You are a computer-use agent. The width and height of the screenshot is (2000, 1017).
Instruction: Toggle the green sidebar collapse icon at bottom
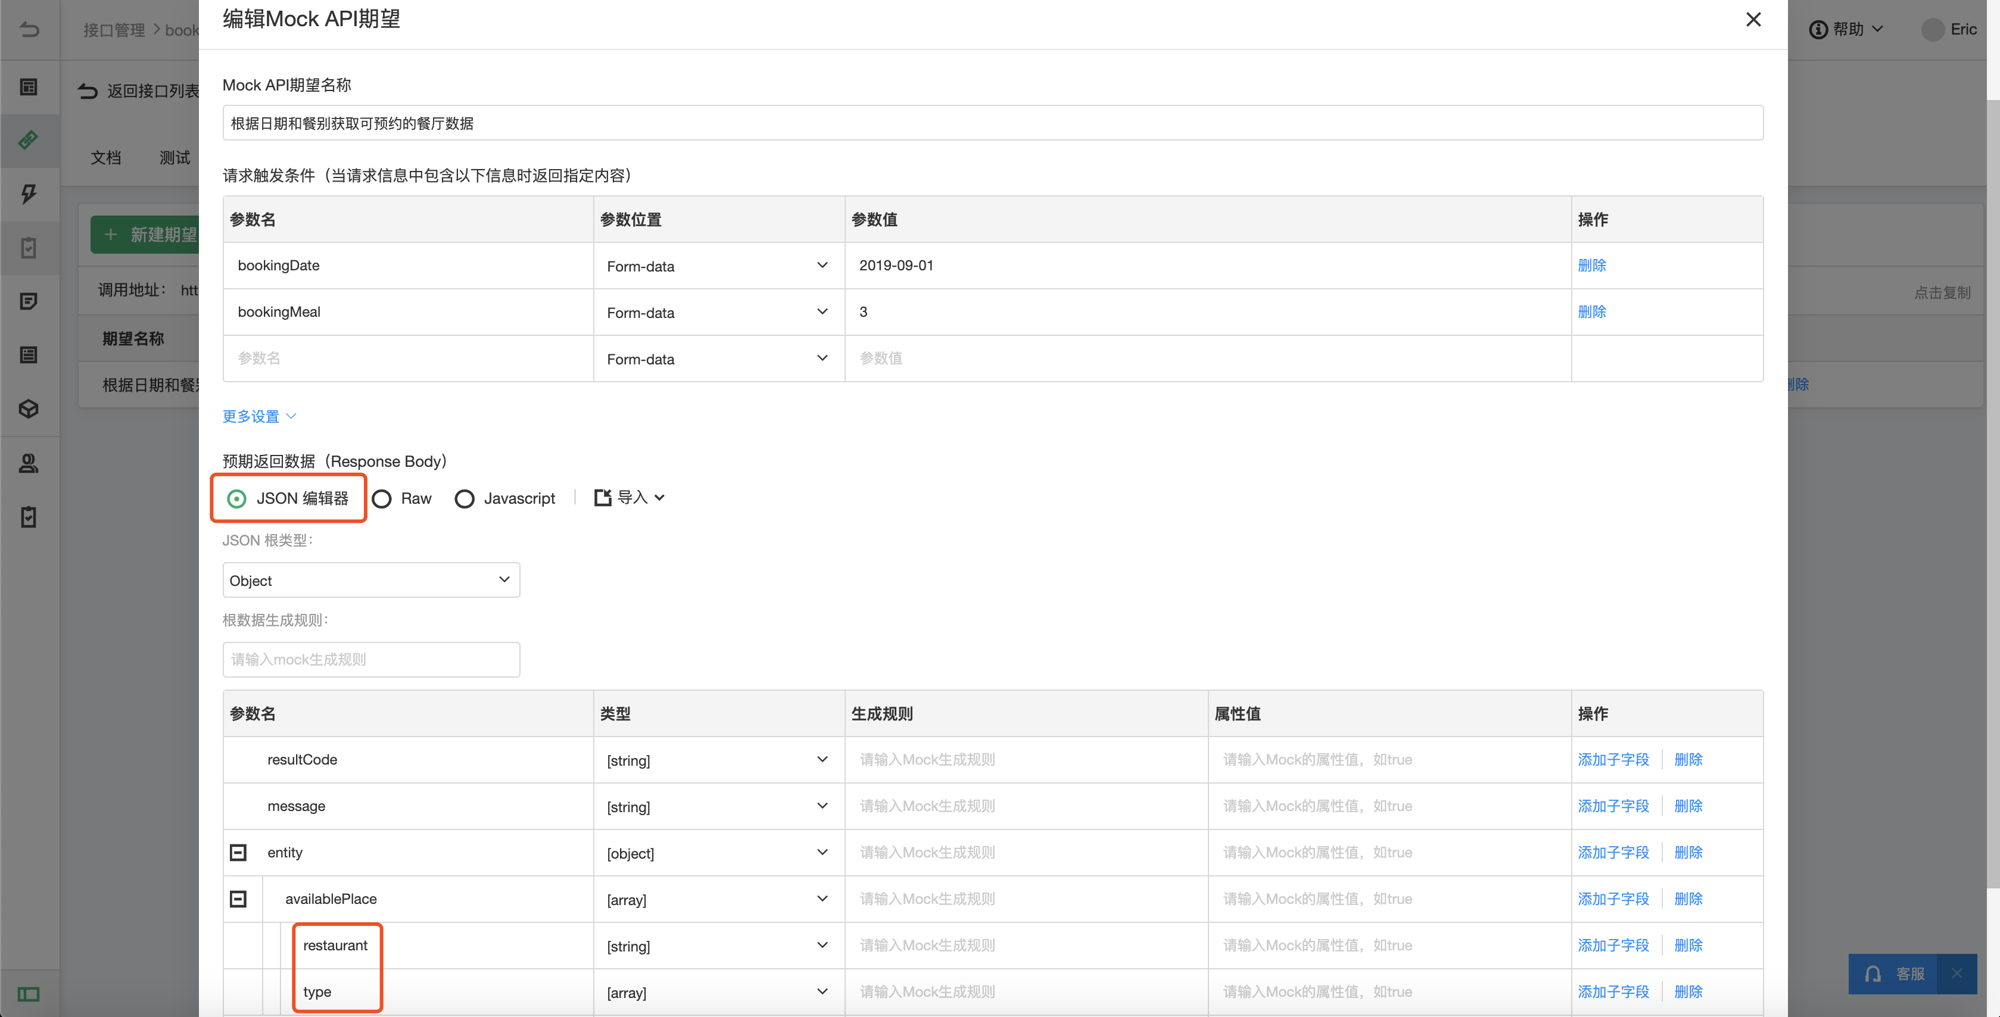tap(29, 994)
